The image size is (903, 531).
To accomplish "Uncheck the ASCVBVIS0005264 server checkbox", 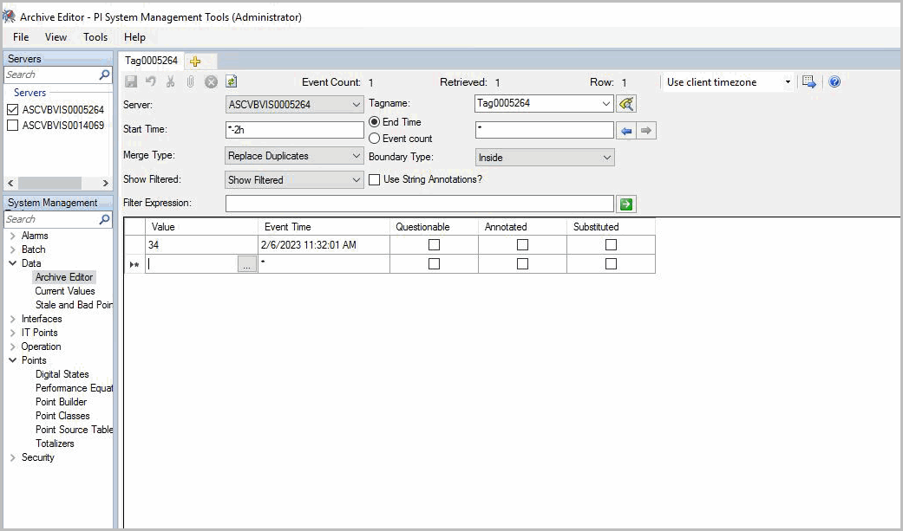I will pyautogui.click(x=13, y=111).
